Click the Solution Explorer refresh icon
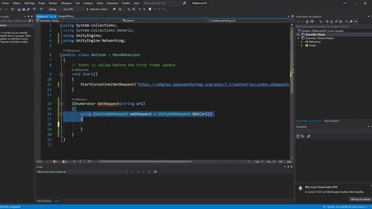This screenshot has height=209, width=372. 332,21
